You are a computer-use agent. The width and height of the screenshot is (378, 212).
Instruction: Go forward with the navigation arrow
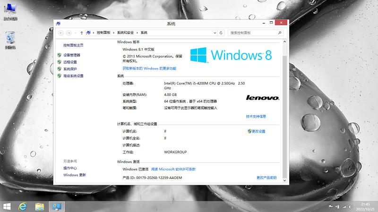click(x=69, y=33)
